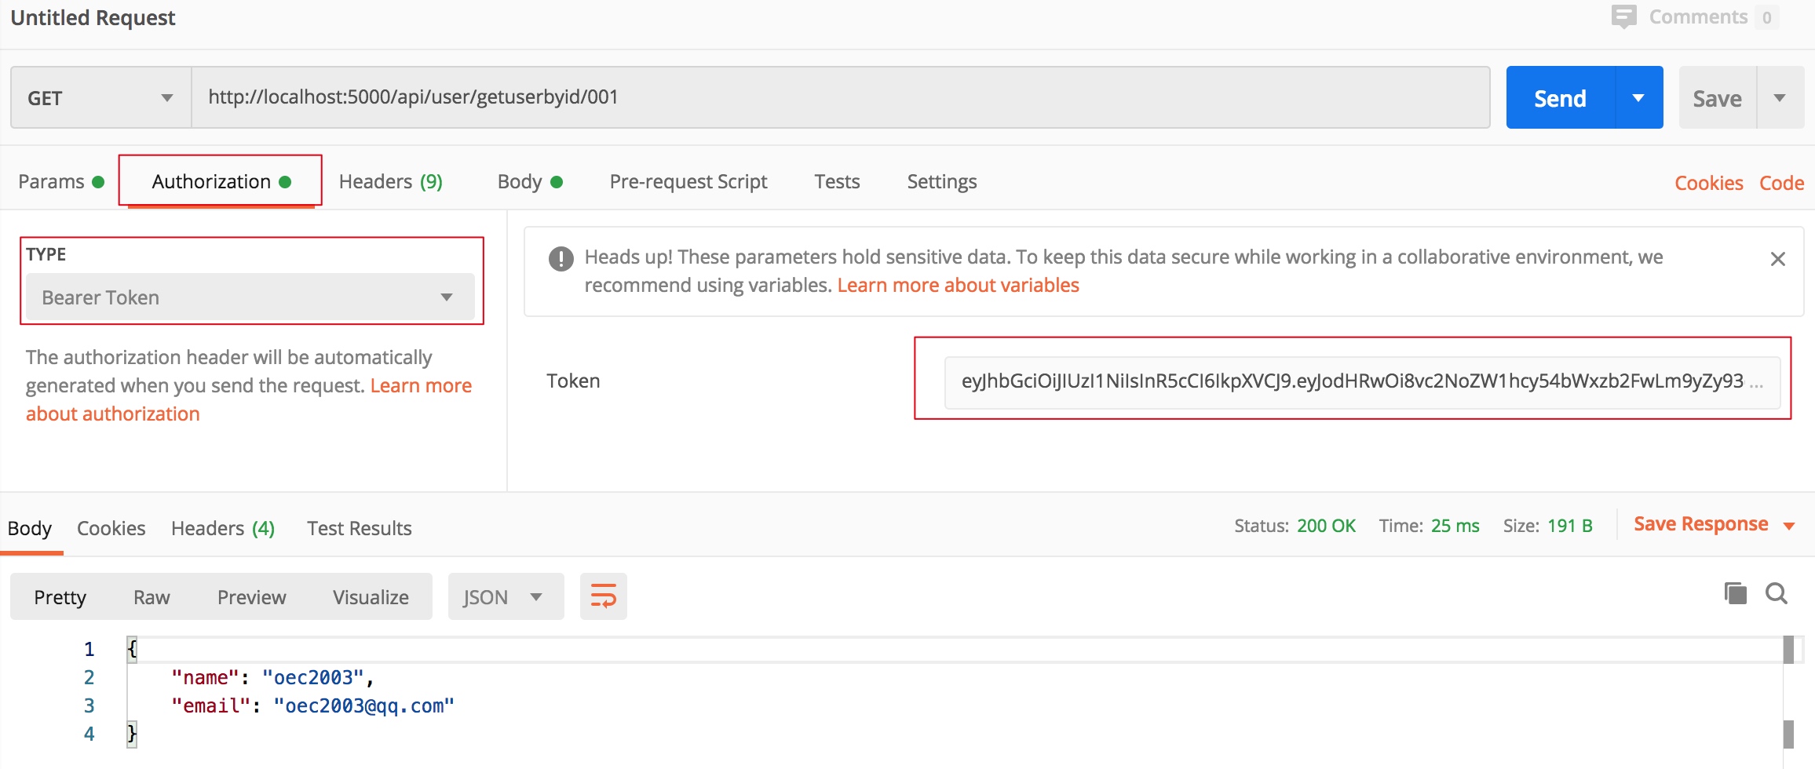The image size is (1815, 769).
Task: Click the Comments speech bubble icon
Action: [1623, 16]
